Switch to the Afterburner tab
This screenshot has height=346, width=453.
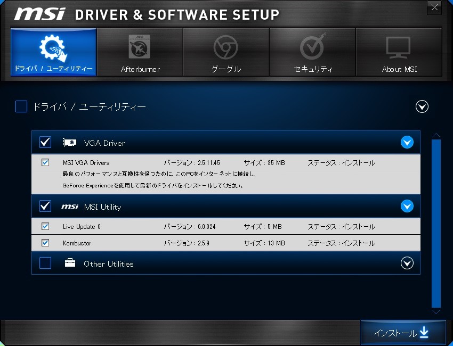pos(140,52)
